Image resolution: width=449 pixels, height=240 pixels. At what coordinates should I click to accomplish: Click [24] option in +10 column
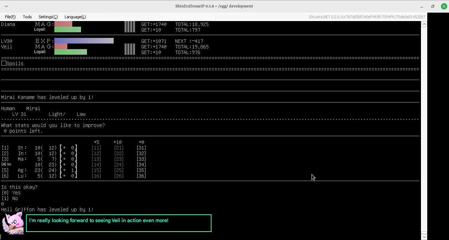click(119, 165)
